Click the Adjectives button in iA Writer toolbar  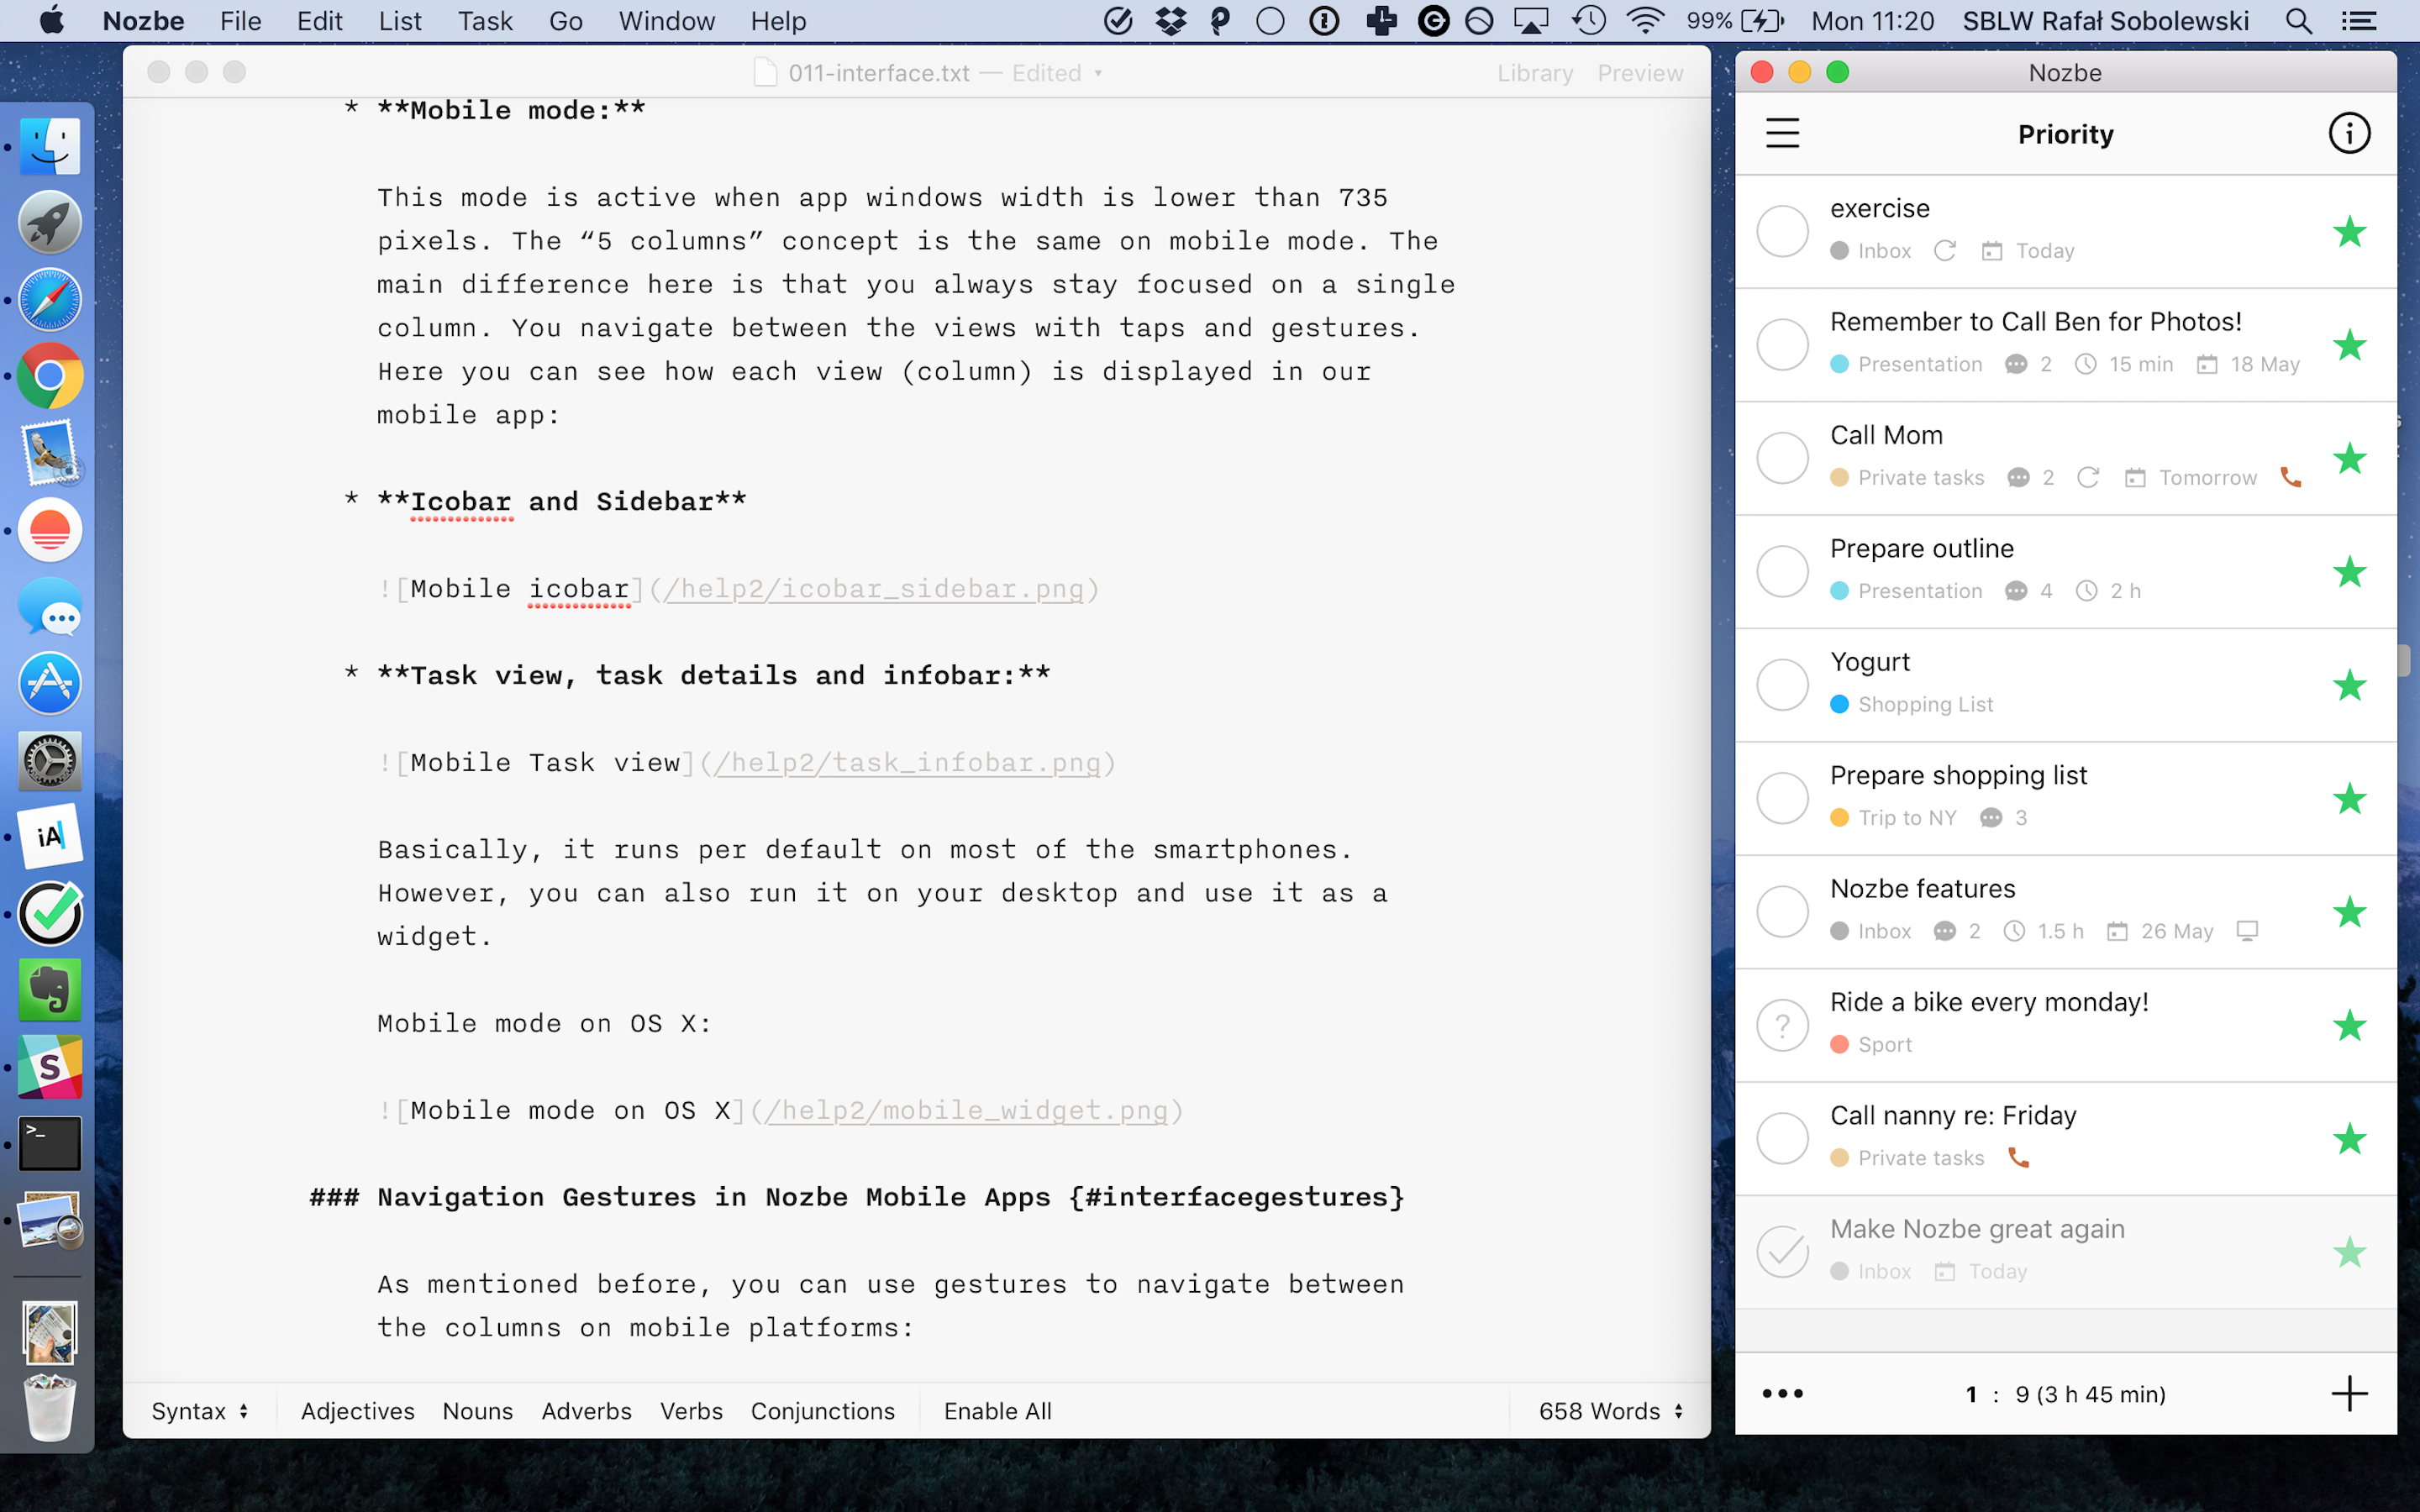(x=355, y=1410)
